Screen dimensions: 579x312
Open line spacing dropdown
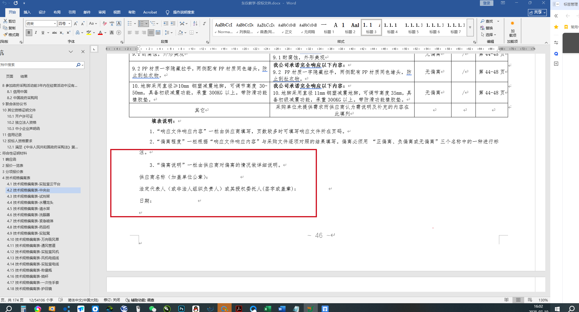169,33
